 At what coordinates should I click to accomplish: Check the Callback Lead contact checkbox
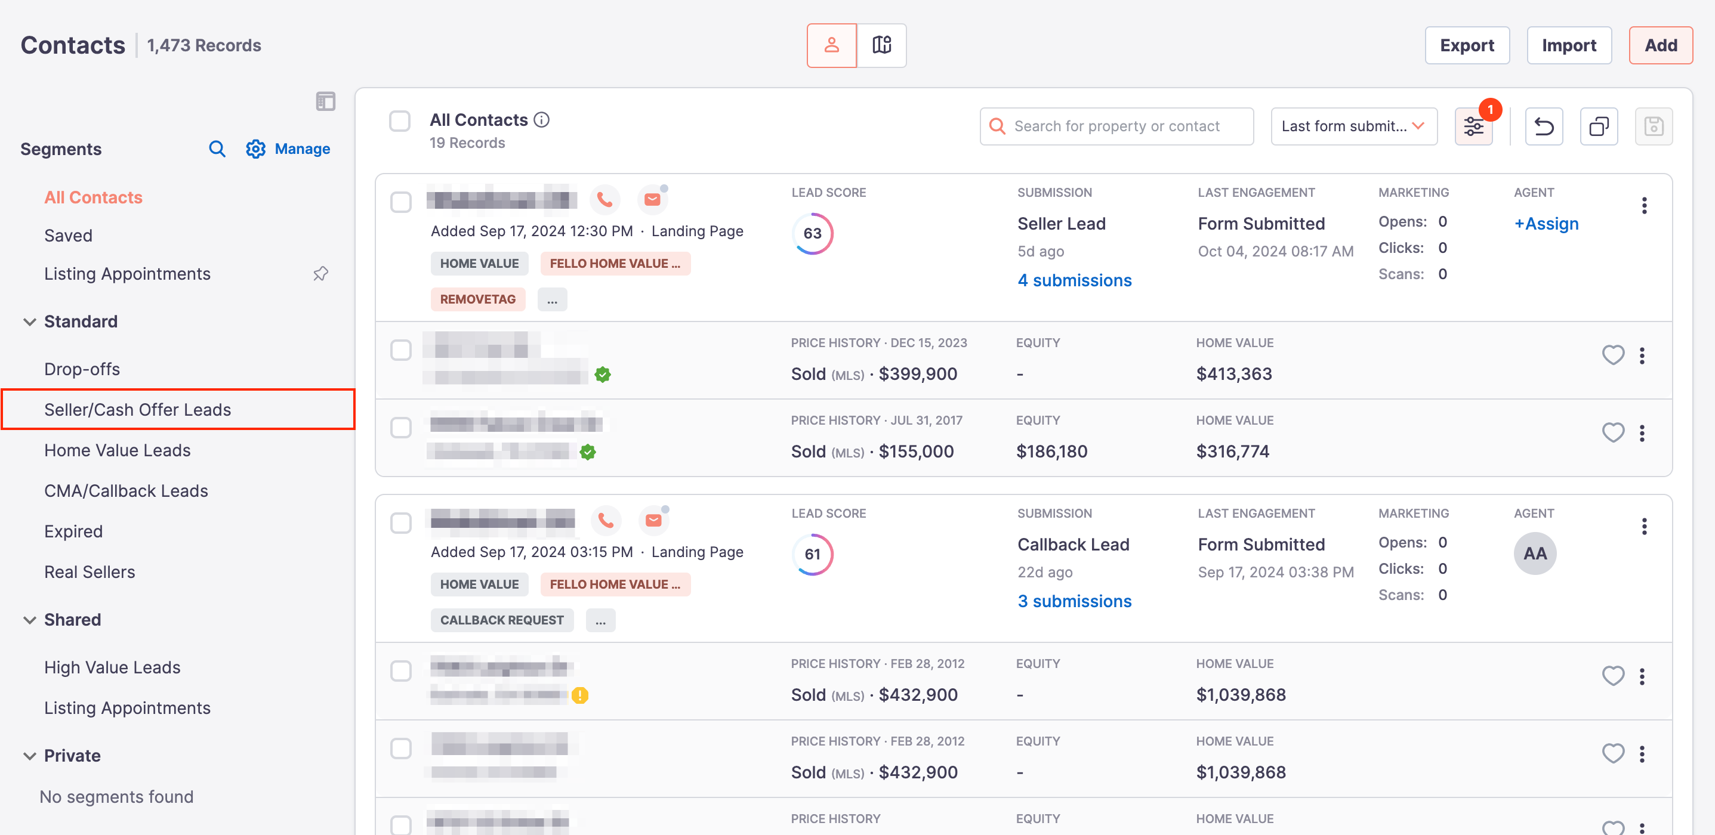coord(401,523)
